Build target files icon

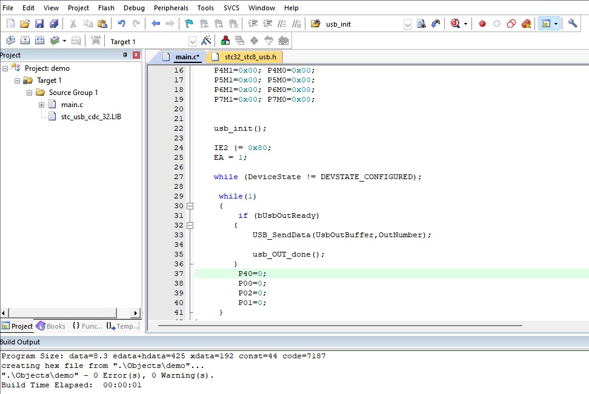[25, 41]
